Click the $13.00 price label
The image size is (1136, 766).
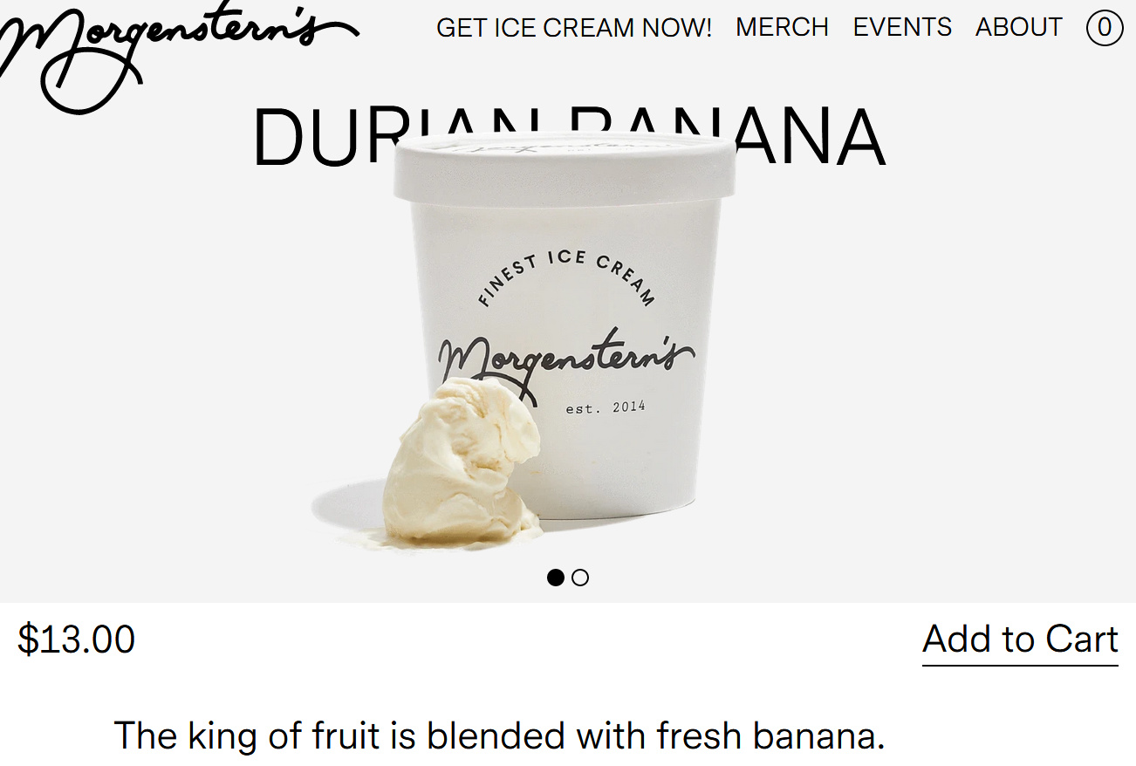point(77,639)
